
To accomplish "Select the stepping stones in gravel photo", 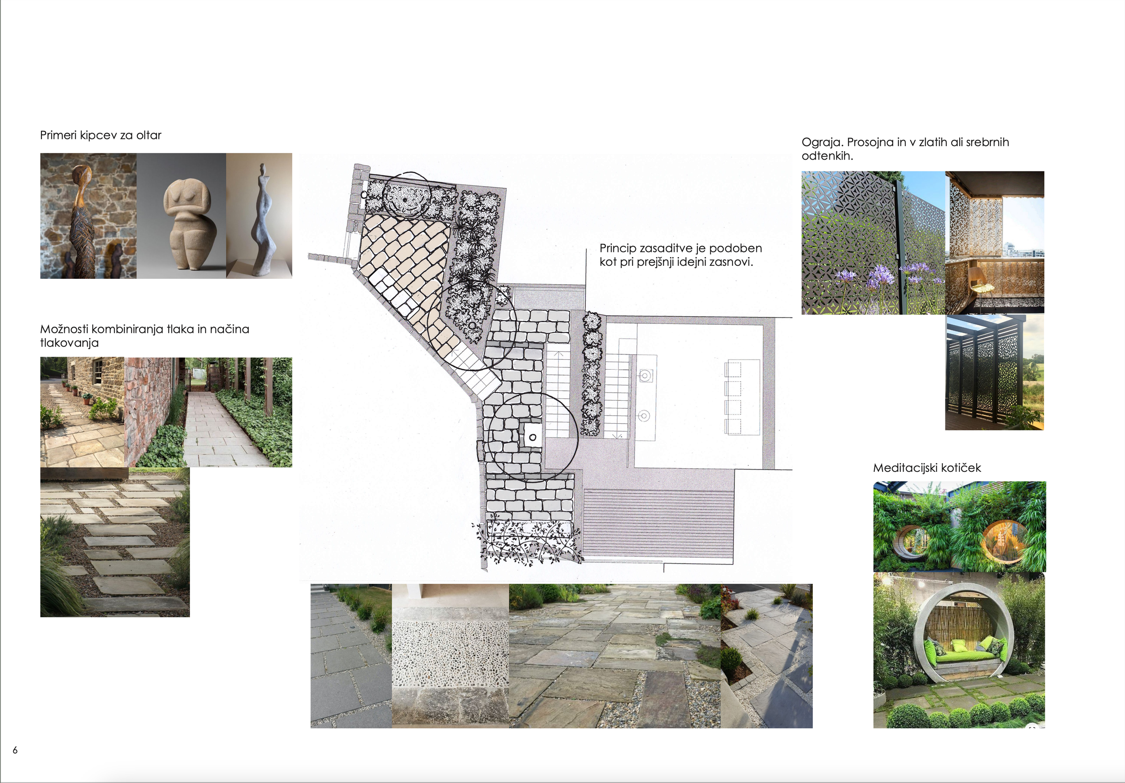I will tap(115, 542).
